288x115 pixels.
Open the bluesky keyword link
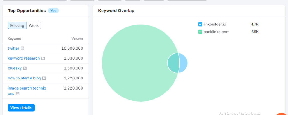click(x=15, y=68)
